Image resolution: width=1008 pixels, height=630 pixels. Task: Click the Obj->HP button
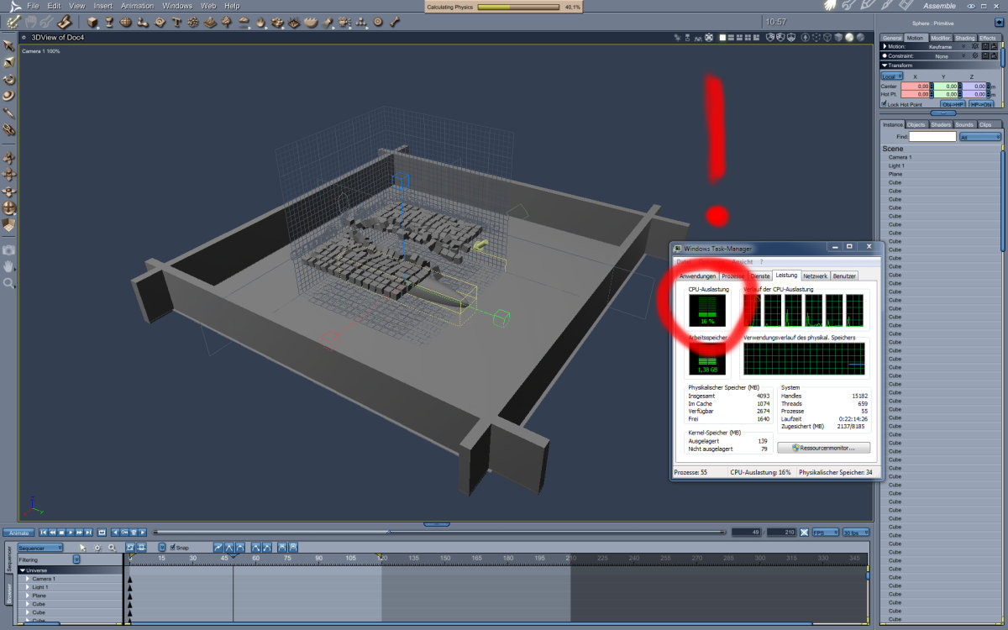(953, 104)
